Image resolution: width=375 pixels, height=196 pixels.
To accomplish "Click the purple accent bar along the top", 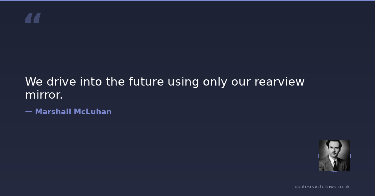I will pos(187,1).
